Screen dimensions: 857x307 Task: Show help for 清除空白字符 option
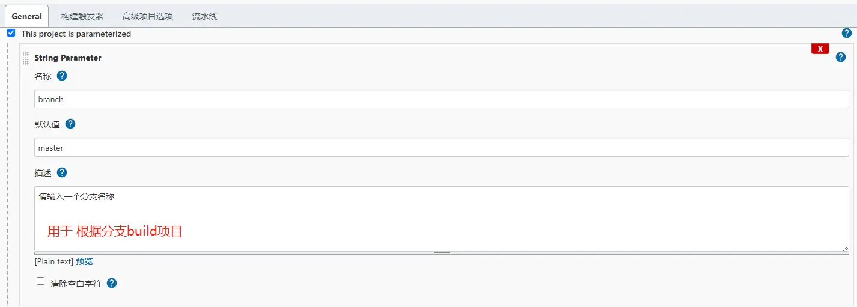click(x=112, y=283)
